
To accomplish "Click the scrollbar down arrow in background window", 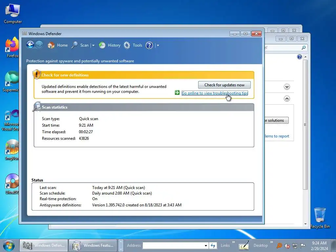I will click(x=305, y=224).
